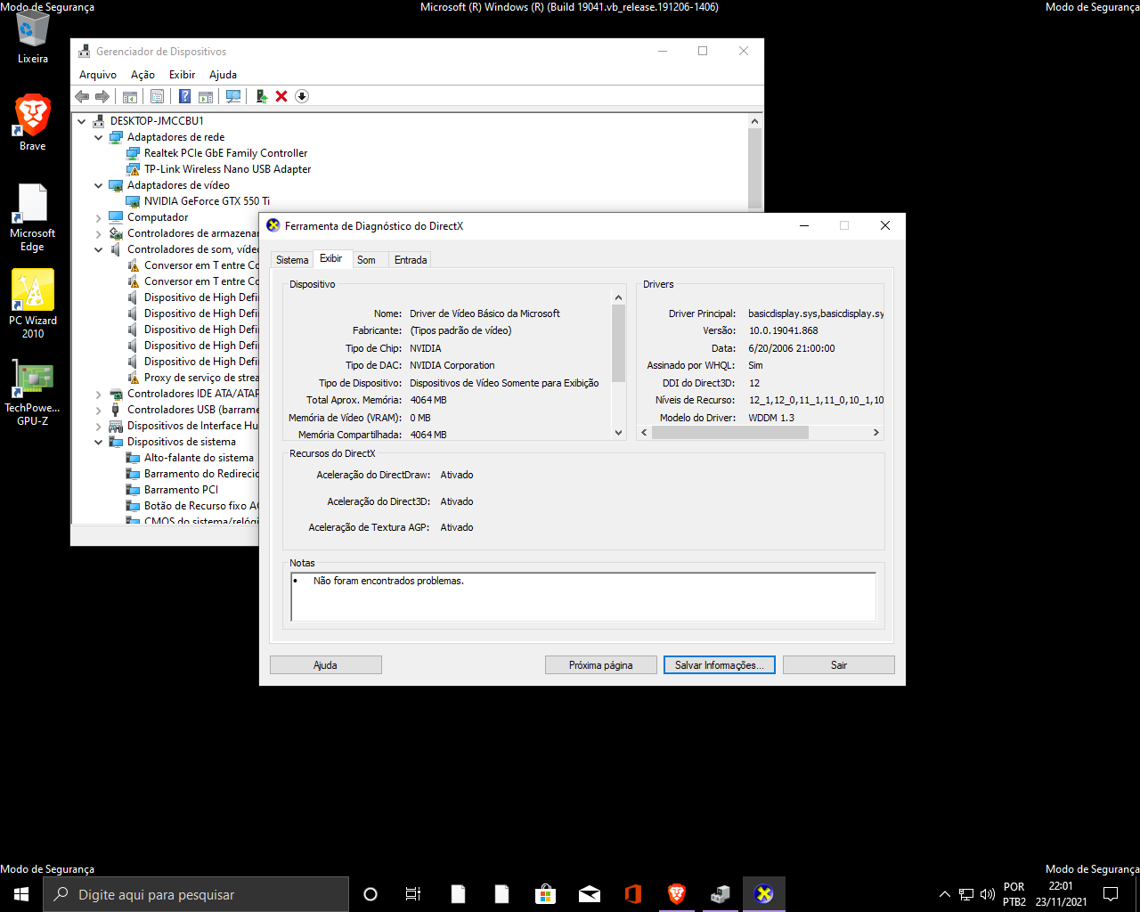The height and width of the screenshot is (912, 1140).
Task: Expand Dispositivos de Interface Humana node
Action: point(98,426)
